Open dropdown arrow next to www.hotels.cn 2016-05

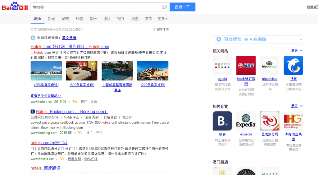pos(69,102)
